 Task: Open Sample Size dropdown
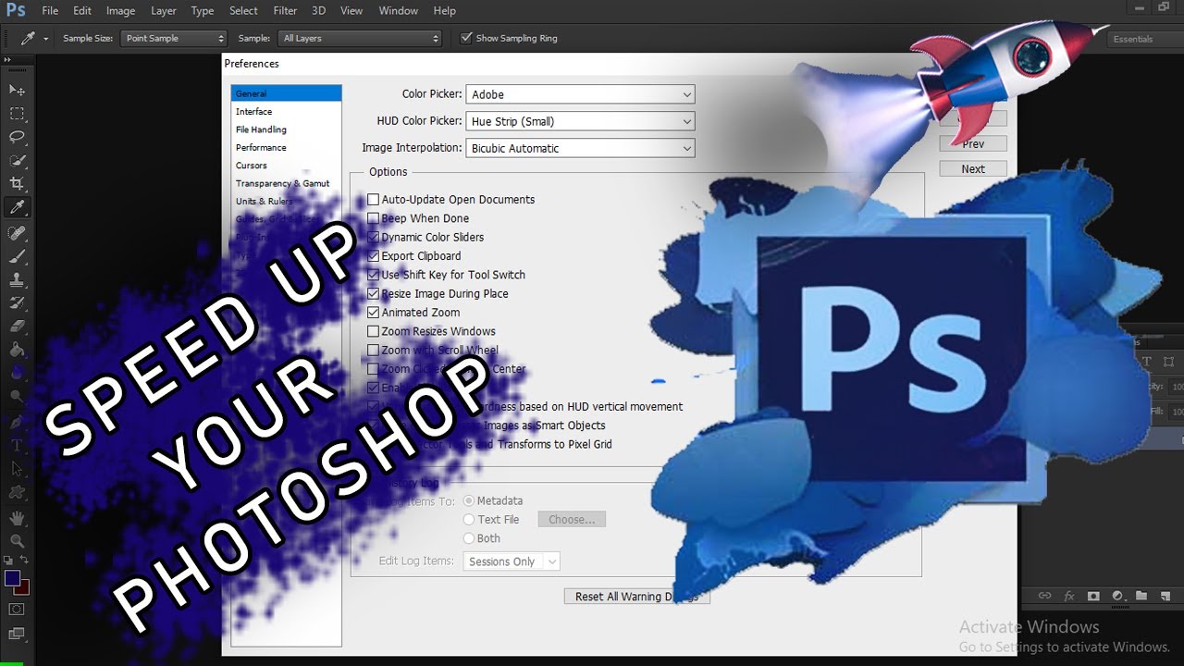(174, 38)
